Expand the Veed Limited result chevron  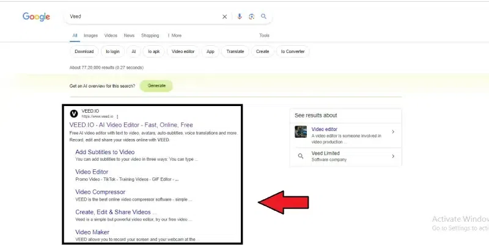click(393, 156)
